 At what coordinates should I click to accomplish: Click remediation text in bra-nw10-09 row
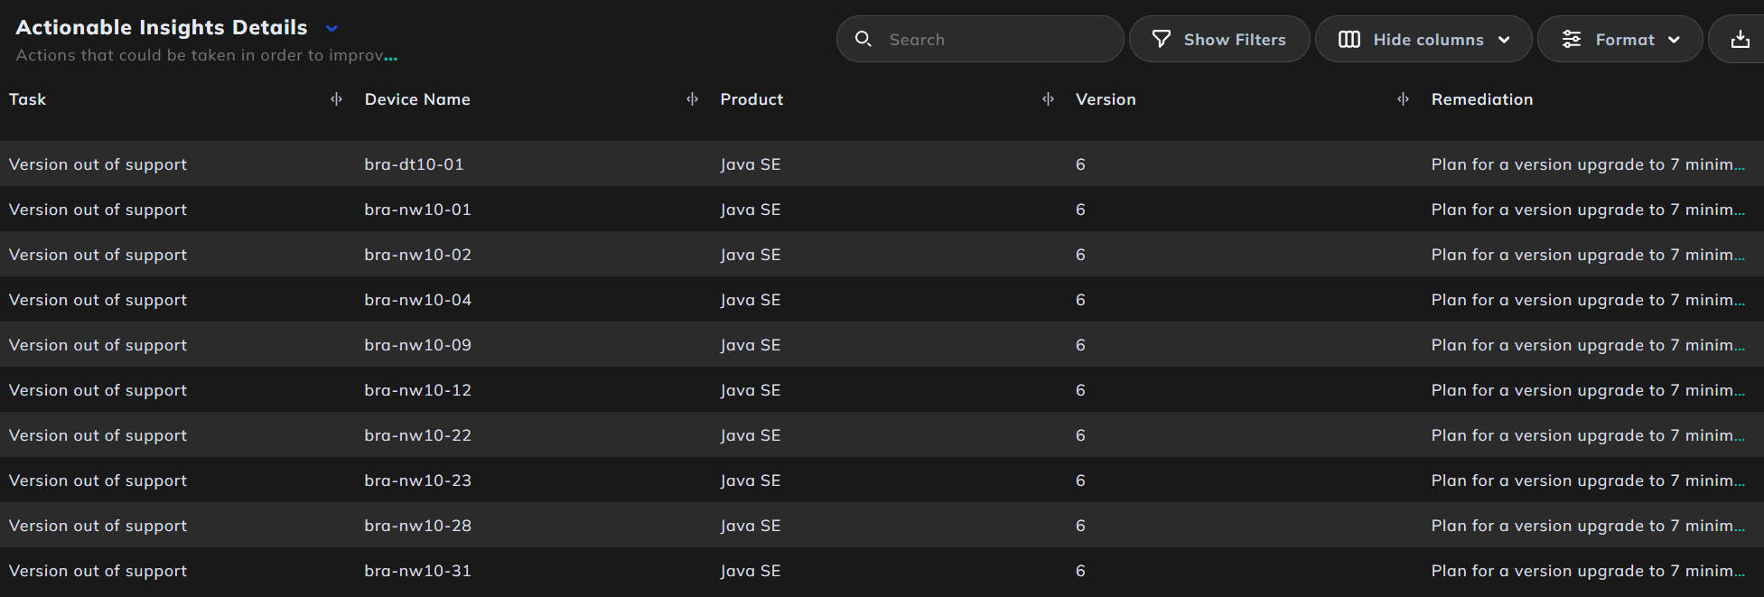[1588, 345]
